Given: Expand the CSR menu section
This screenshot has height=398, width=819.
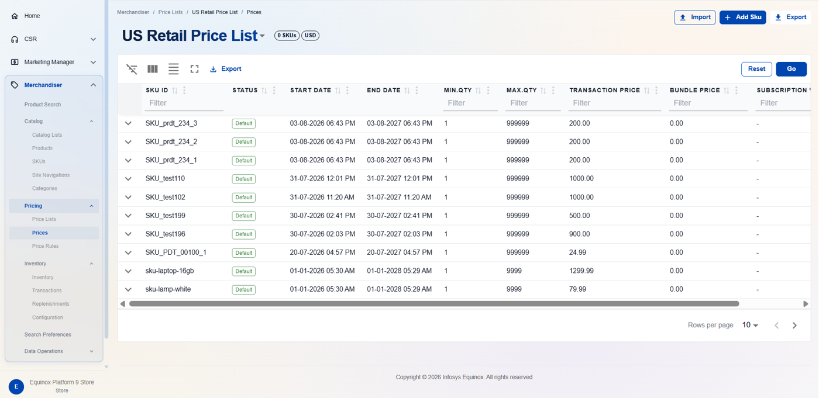Looking at the screenshot, I should [93, 39].
